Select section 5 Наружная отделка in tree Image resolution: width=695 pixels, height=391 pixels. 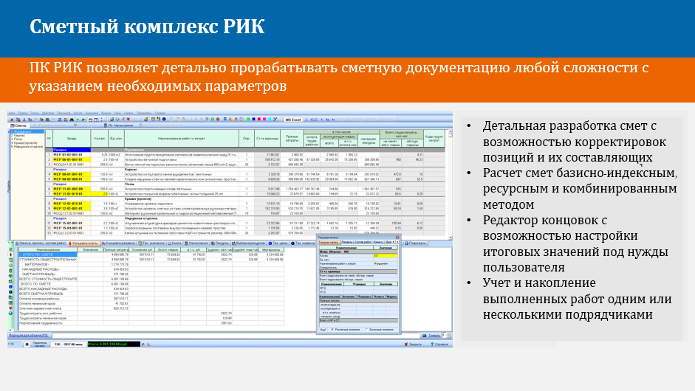(27, 147)
